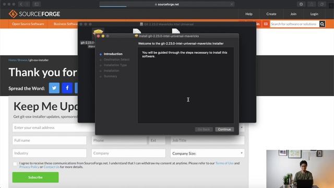334x188 pixels.
Task: Click the SourceForge logo
Action: click(x=34, y=14)
